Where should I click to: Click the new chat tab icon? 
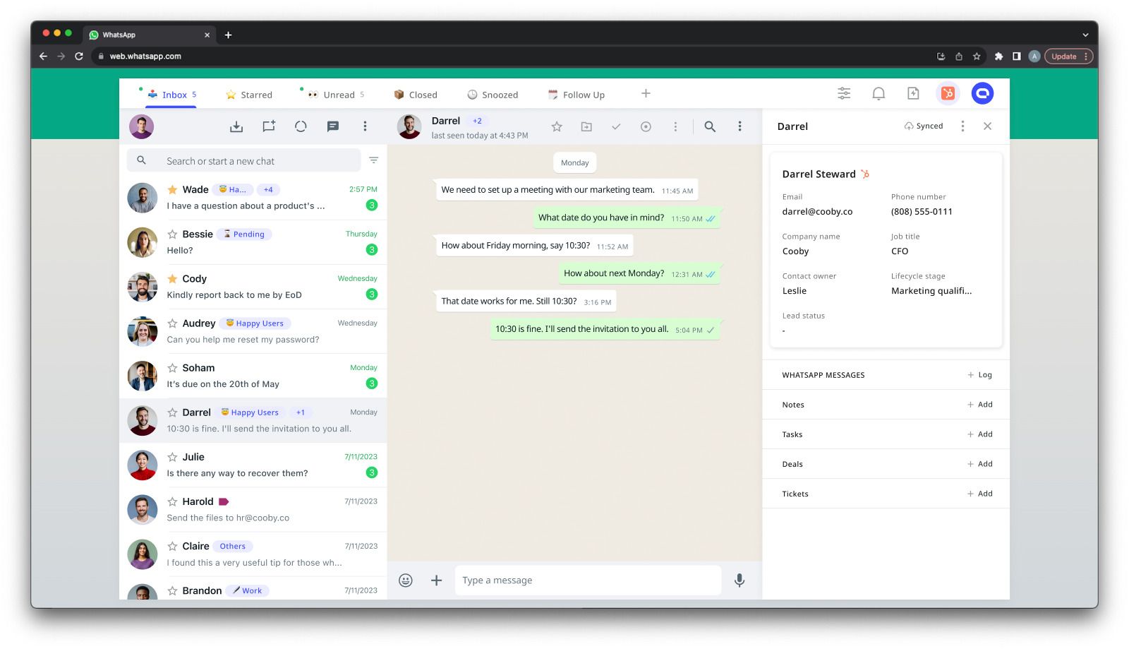[x=268, y=126]
